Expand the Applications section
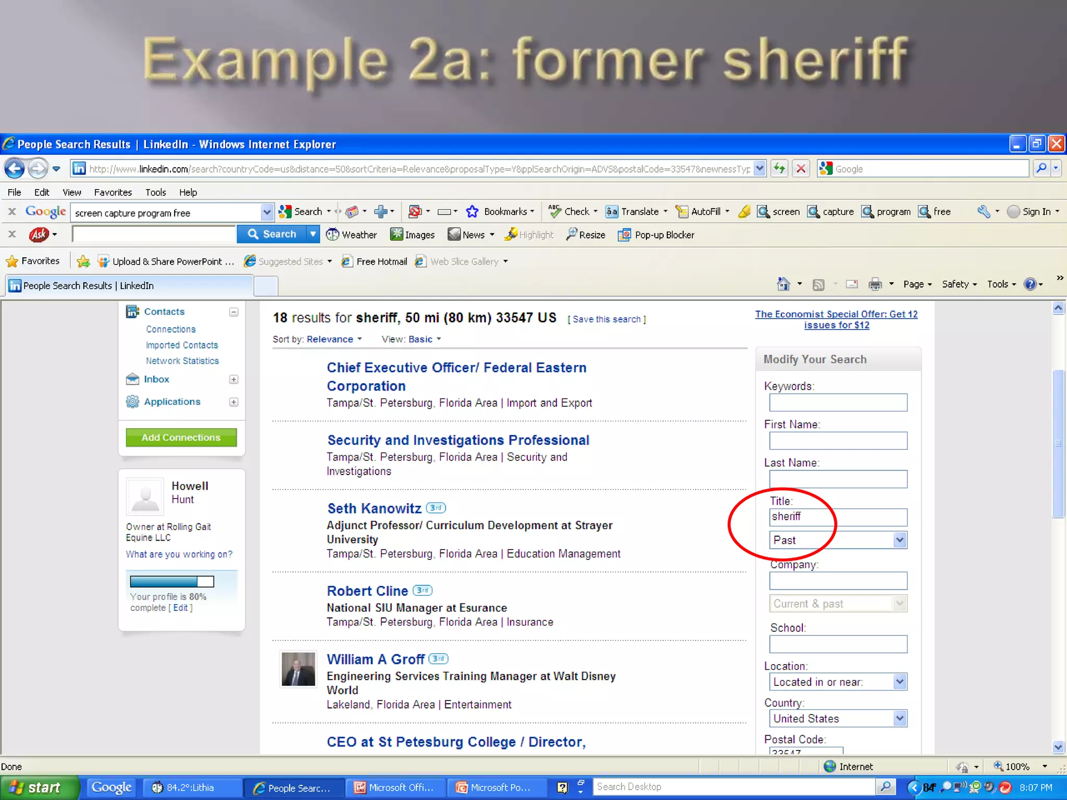Viewport: 1067px width, 800px height. pyautogui.click(x=234, y=402)
